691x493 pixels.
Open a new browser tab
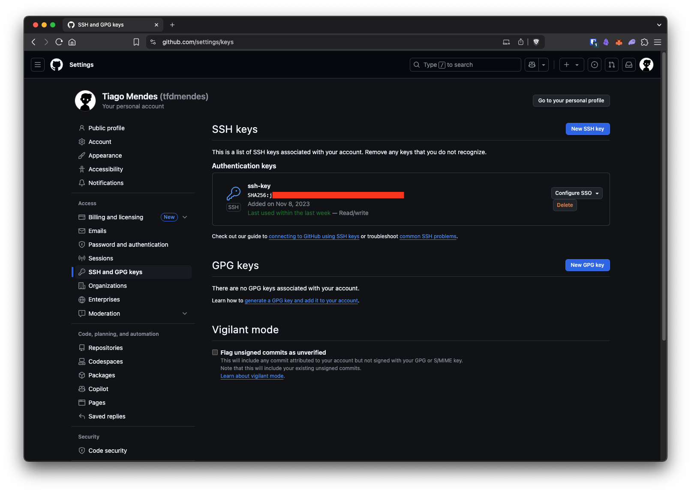[x=172, y=25]
